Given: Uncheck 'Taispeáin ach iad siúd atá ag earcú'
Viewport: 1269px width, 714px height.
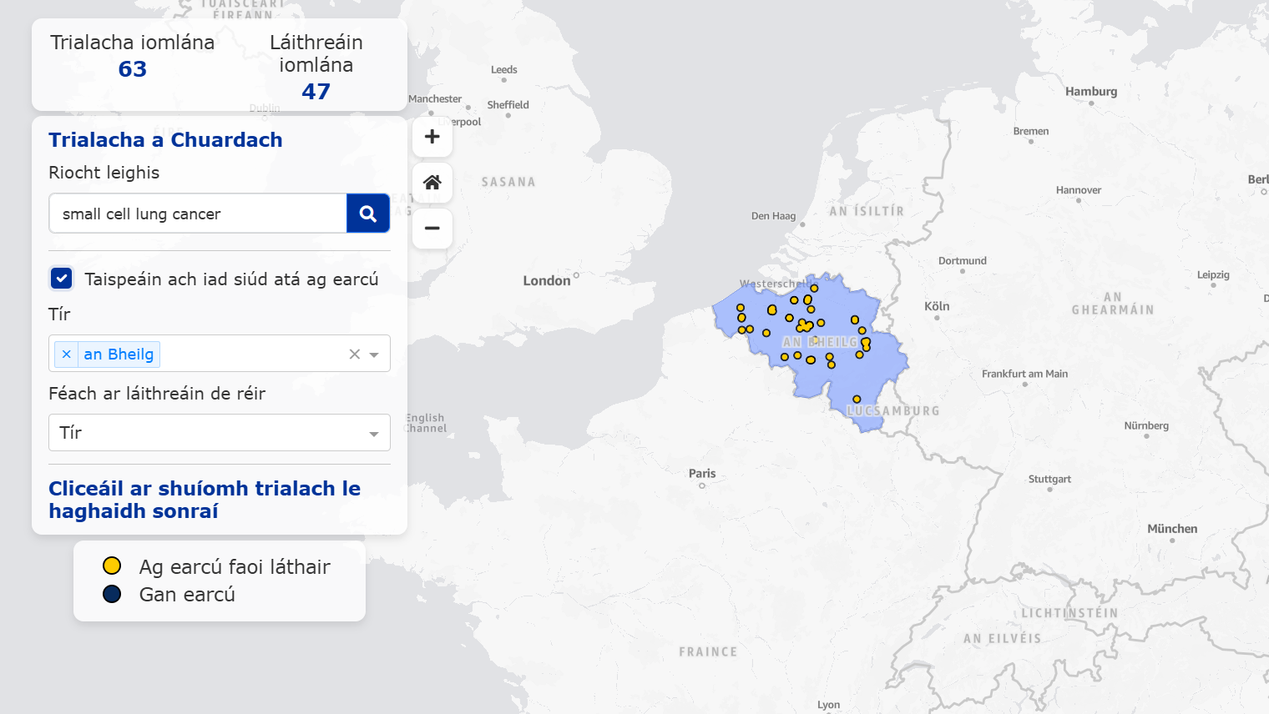Looking at the screenshot, I should tap(61, 279).
